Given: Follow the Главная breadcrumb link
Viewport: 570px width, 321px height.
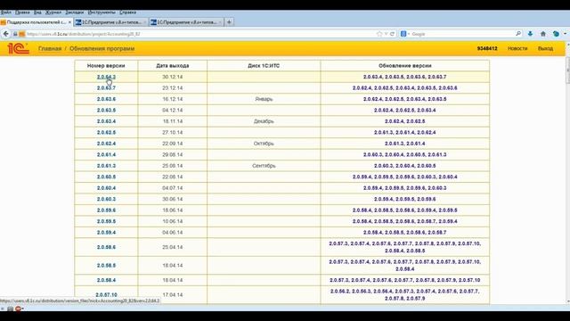Looking at the screenshot, I should click(x=50, y=48).
